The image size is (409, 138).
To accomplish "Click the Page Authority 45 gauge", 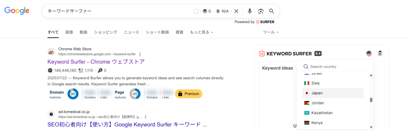I will pos(135,94).
